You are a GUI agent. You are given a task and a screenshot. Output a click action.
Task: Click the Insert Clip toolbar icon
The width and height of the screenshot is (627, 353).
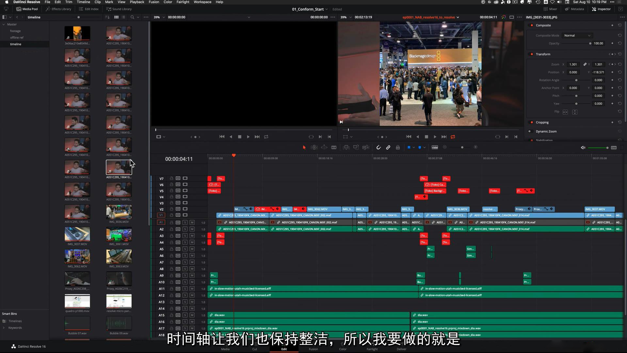(346, 147)
